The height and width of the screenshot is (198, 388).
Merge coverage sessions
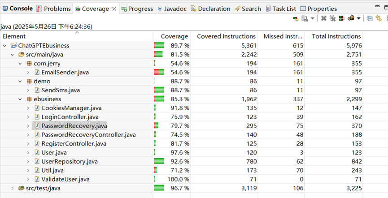click(341, 18)
